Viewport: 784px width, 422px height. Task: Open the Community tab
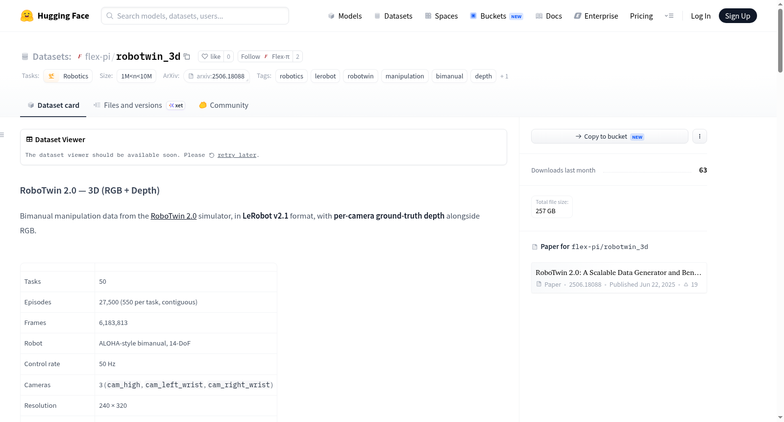point(223,105)
